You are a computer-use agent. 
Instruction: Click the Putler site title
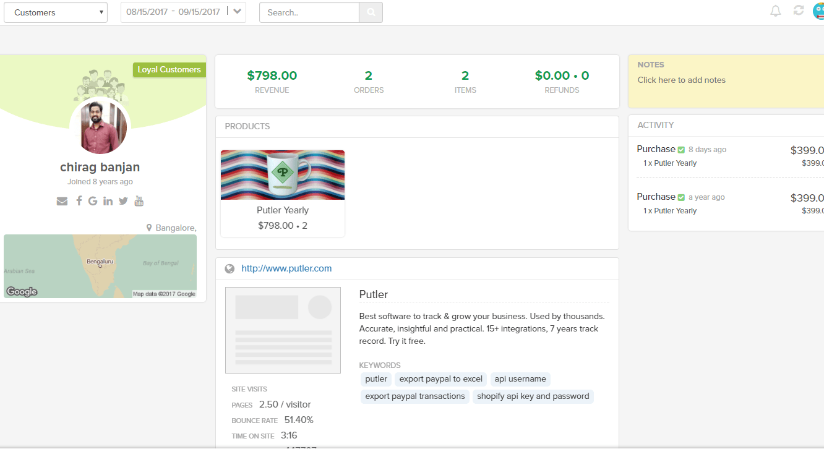374,294
